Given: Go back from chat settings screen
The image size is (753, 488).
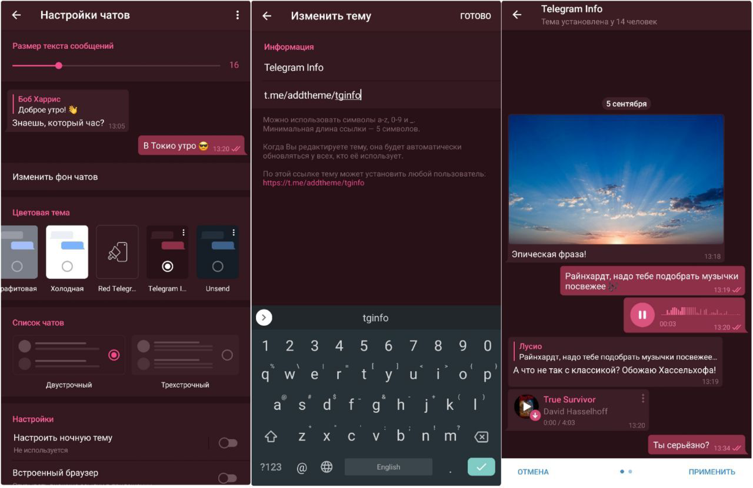Looking at the screenshot, I should pos(16,15).
